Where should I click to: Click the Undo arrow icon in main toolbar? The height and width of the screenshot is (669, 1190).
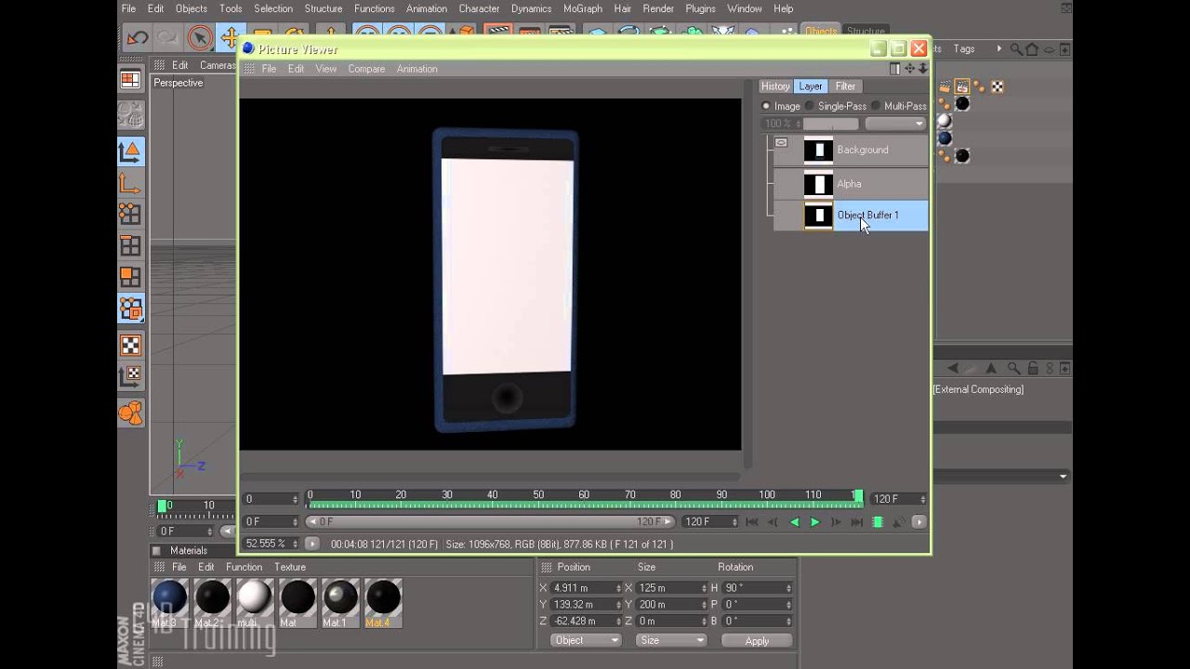coord(138,37)
